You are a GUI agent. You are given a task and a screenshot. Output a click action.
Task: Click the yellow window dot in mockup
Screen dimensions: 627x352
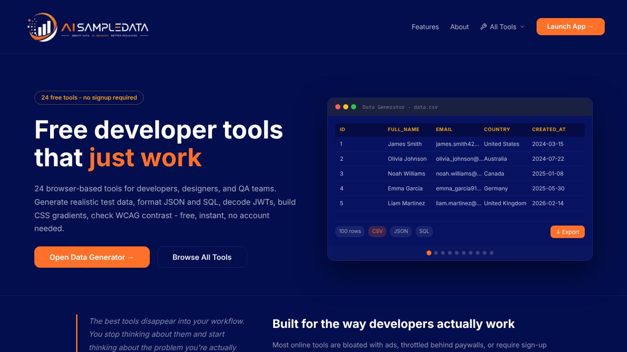[345, 107]
